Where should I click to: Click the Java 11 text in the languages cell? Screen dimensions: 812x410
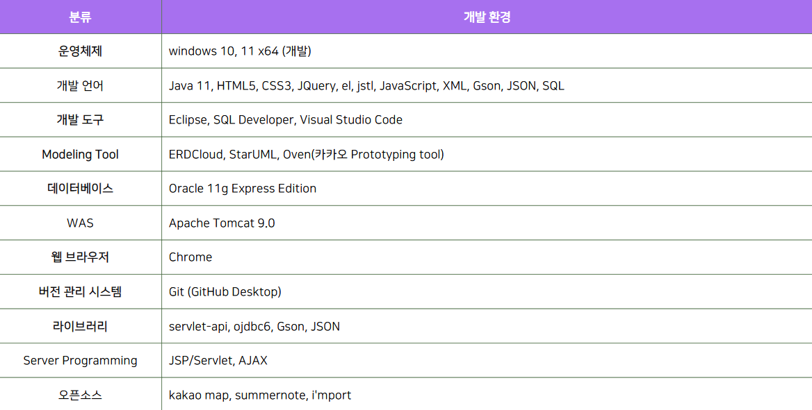tap(188, 85)
